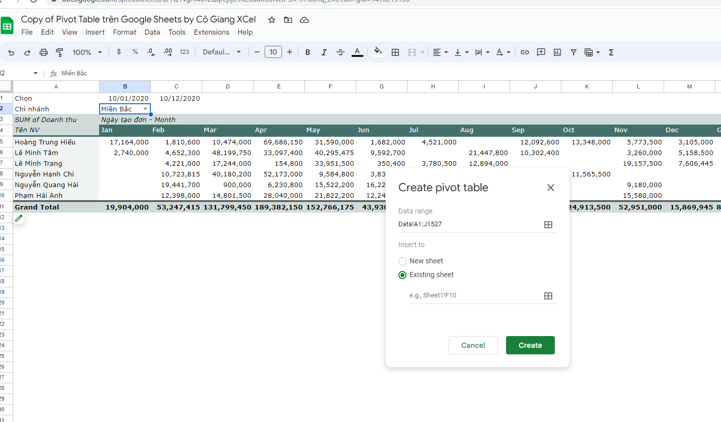Open the Default font family dropdown
The height and width of the screenshot is (422, 721).
pos(222,52)
